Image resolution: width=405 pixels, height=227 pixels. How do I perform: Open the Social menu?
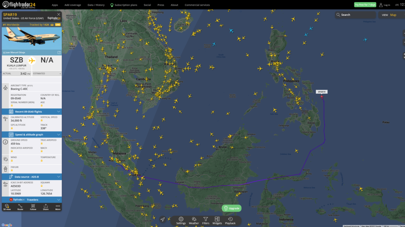[x=147, y=5]
